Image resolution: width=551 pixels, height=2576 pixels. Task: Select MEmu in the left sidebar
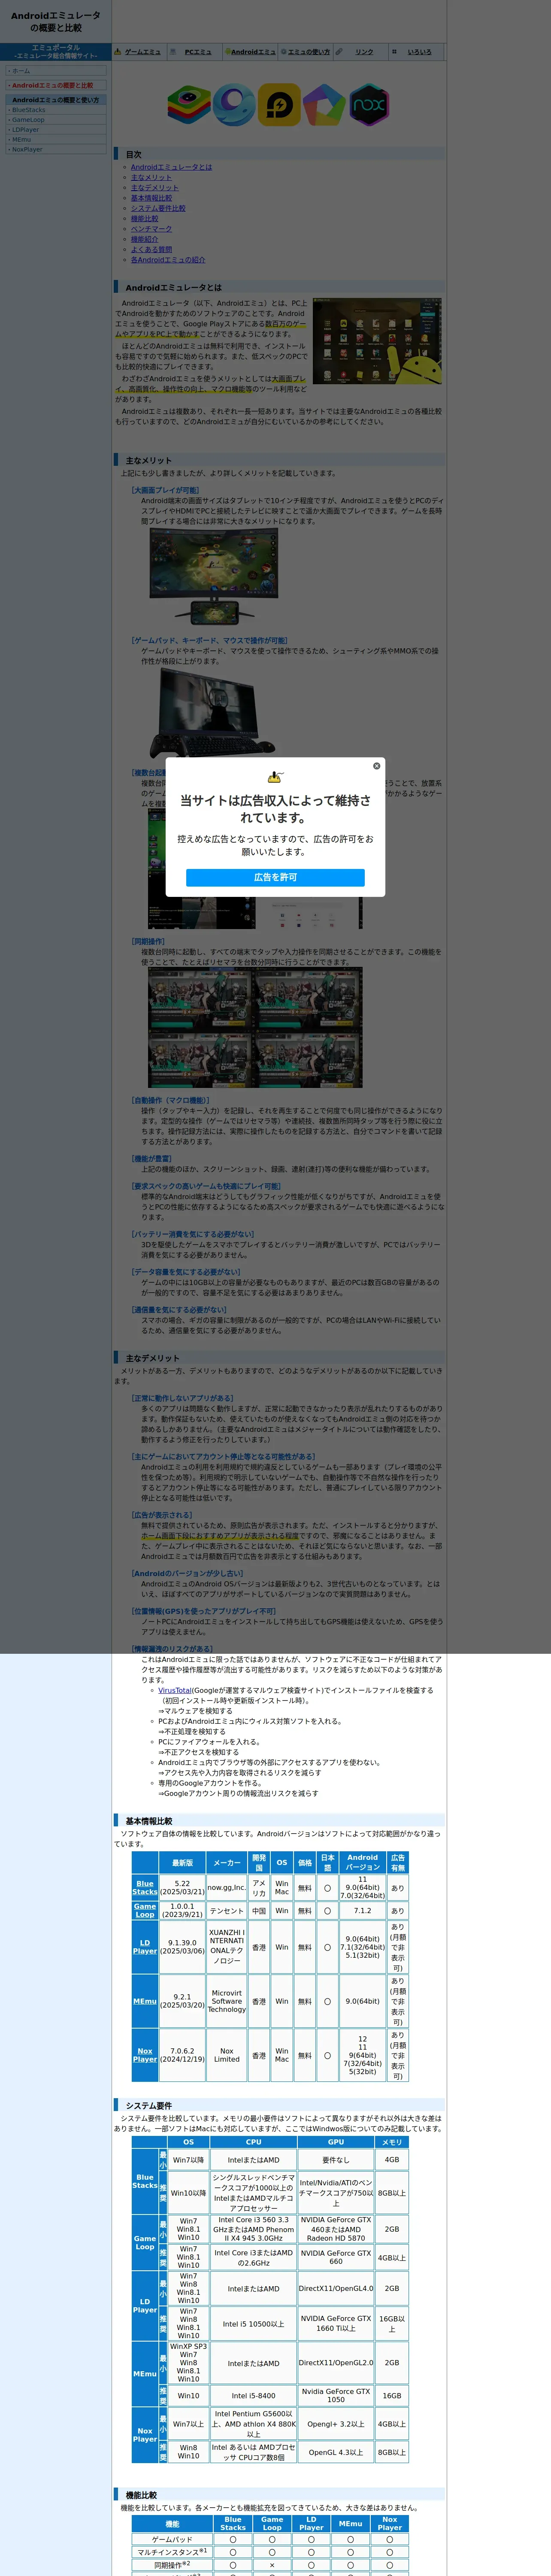pyautogui.click(x=55, y=140)
